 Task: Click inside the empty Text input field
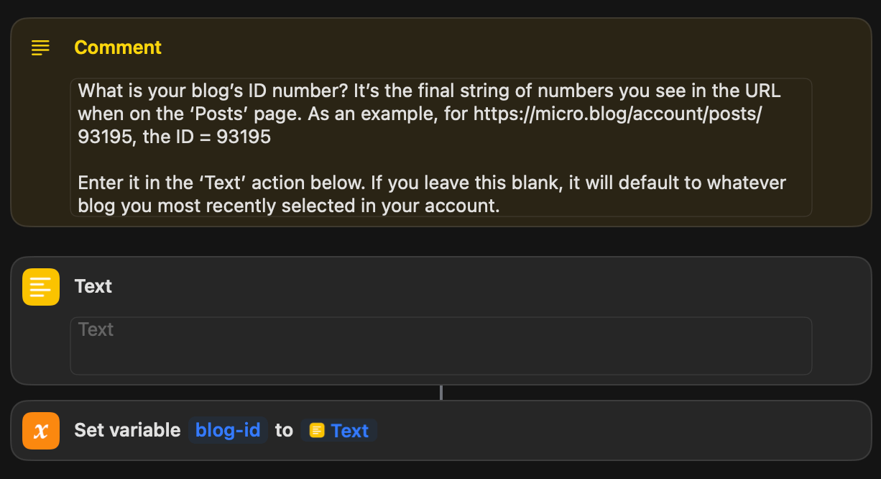[440, 346]
